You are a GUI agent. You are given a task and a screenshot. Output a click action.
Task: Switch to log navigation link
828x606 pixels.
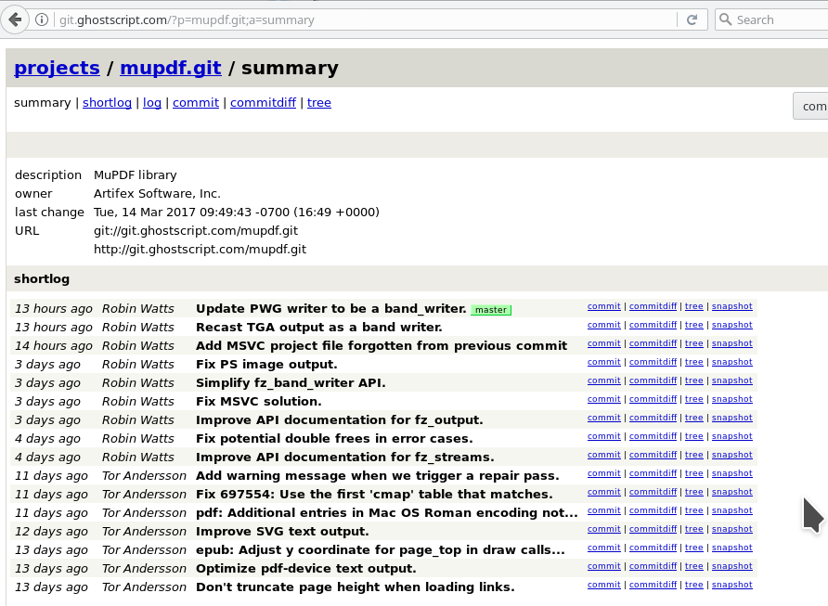coord(152,102)
